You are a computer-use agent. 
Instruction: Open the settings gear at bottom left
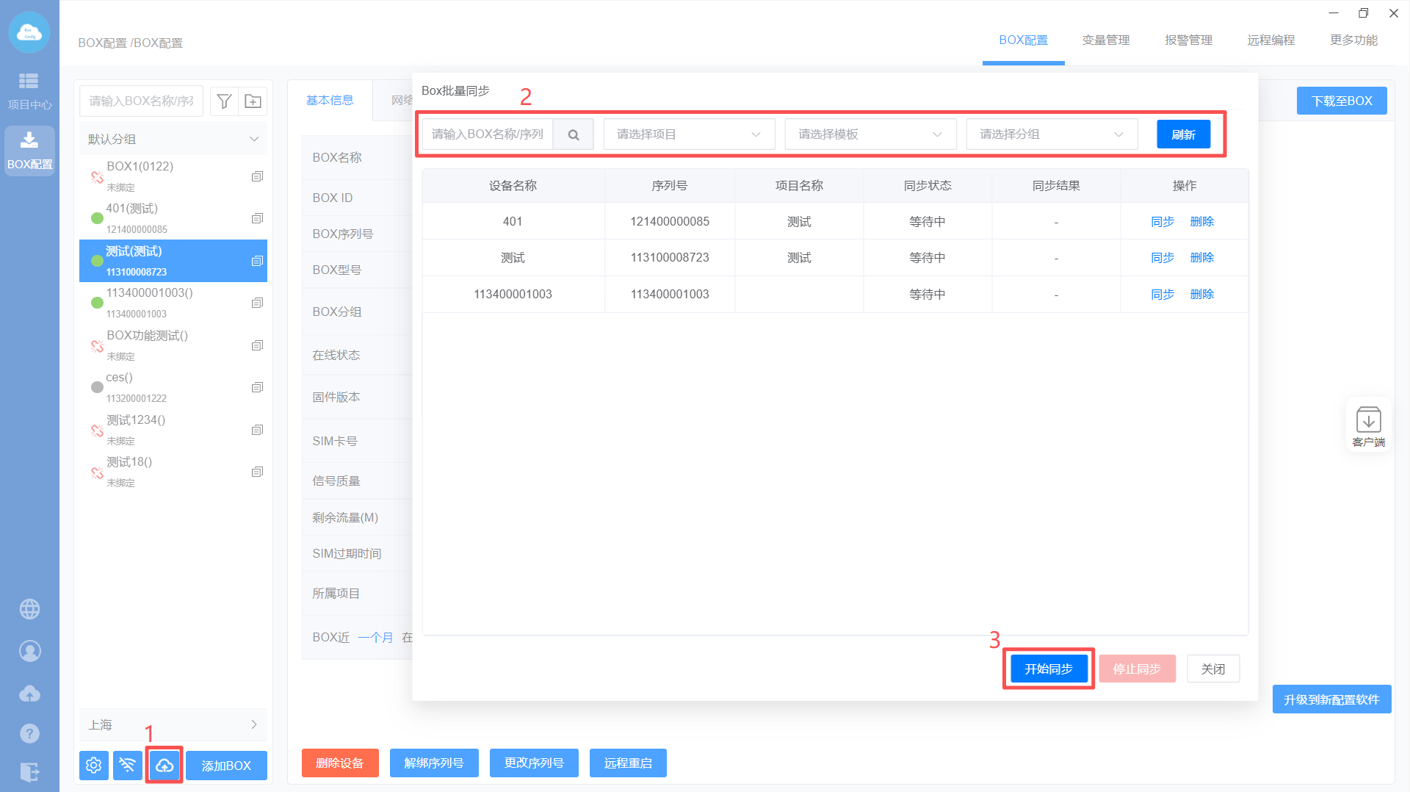click(x=94, y=766)
